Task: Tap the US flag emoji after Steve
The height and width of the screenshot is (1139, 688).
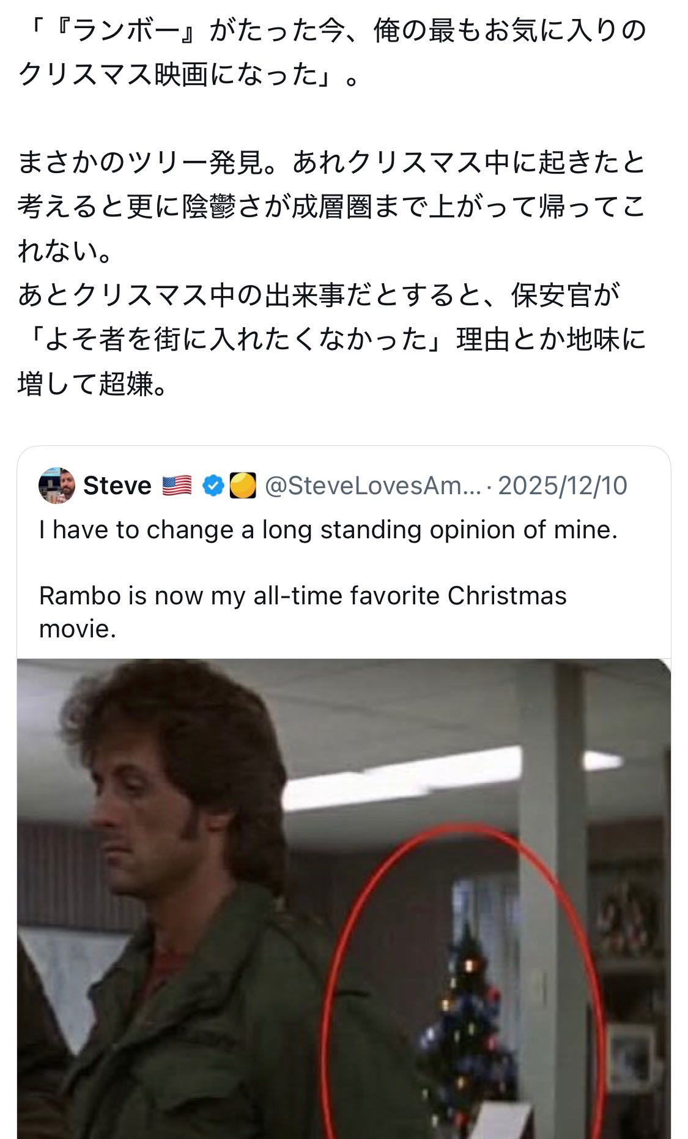Action: (177, 486)
